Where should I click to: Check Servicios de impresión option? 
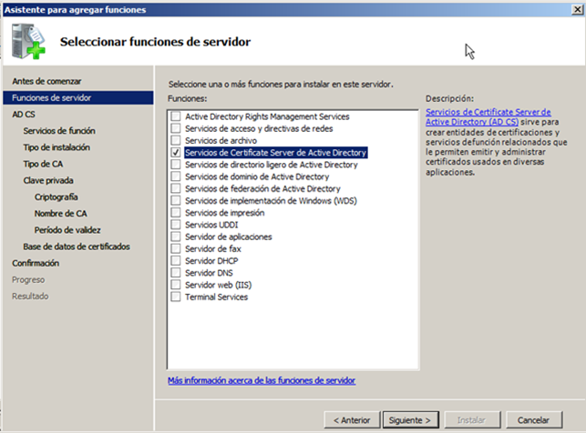pyautogui.click(x=176, y=213)
